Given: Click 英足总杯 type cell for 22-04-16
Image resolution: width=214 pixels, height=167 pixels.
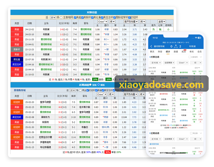Looking at the screenshot, I should pos(17,64).
